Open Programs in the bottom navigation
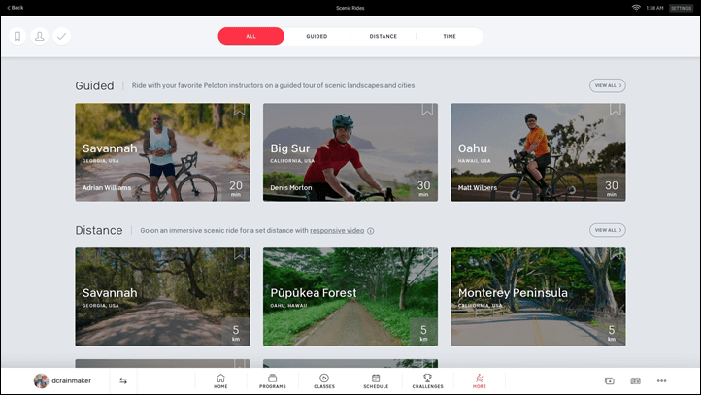The height and width of the screenshot is (395, 701). click(272, 381)
